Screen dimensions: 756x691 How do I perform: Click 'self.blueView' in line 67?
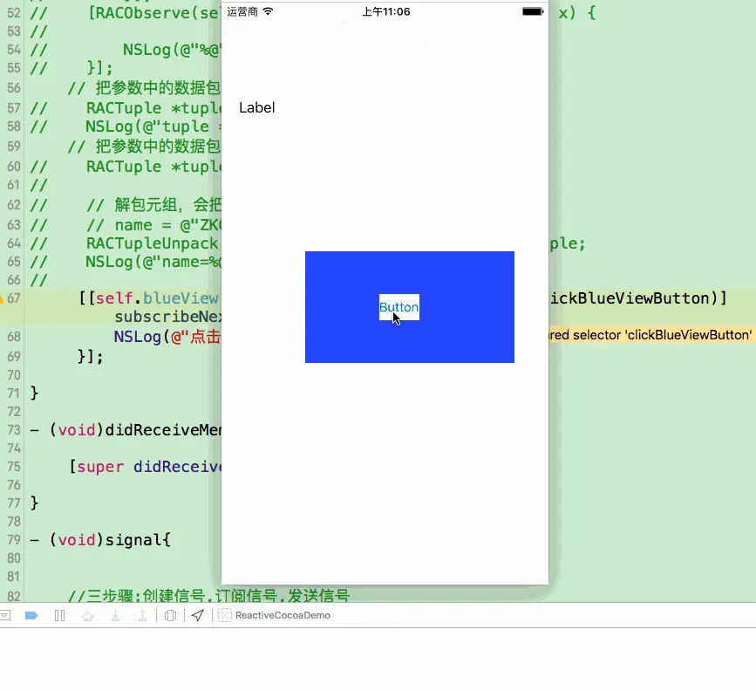(157, 298)
